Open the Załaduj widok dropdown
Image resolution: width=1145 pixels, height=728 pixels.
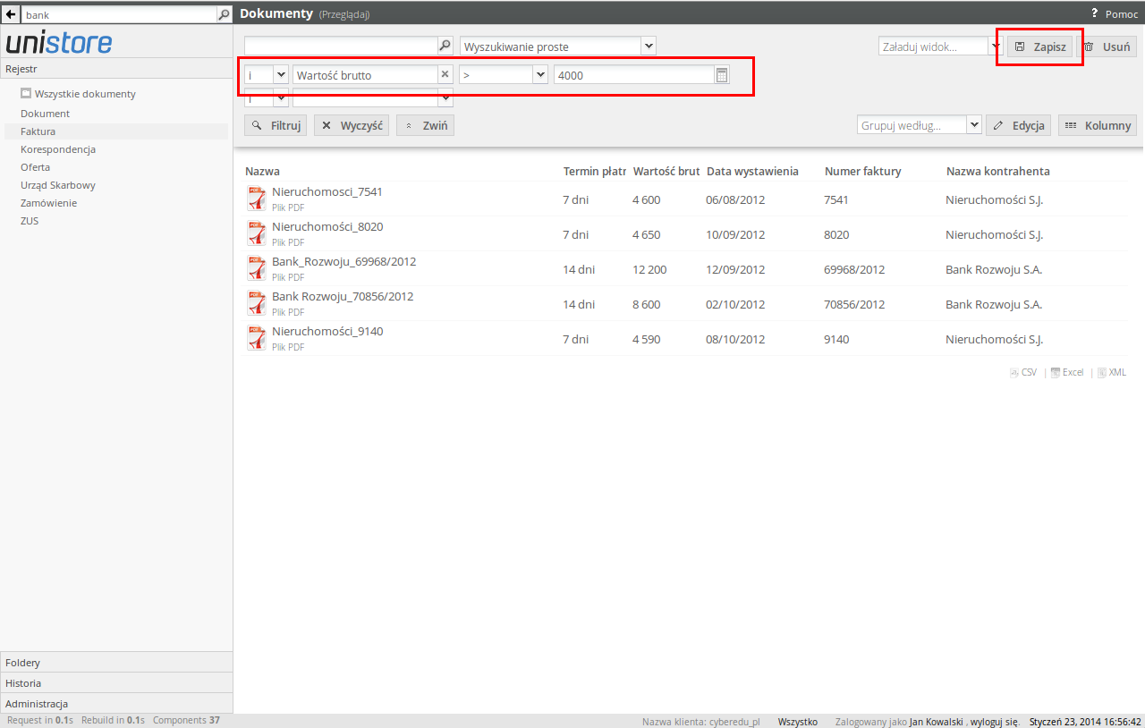pyautogui.click(x=996, y=46)
